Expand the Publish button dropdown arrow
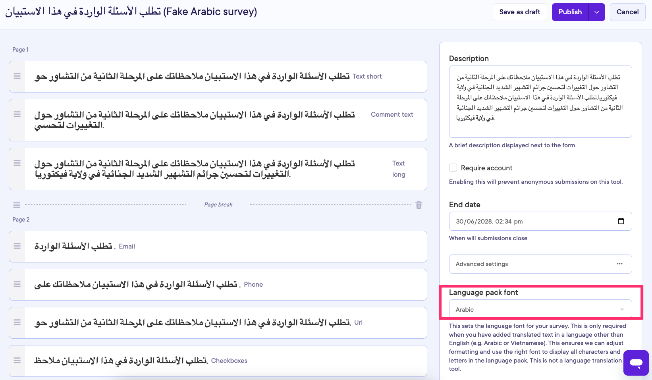Screen dimensions: 652x380 coord(596,12)
